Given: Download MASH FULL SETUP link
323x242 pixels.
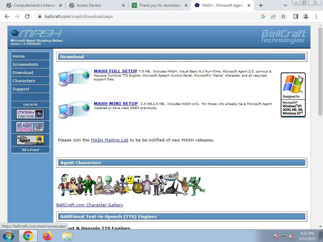Looking at the screenshot, I should [x=115, y=71].
